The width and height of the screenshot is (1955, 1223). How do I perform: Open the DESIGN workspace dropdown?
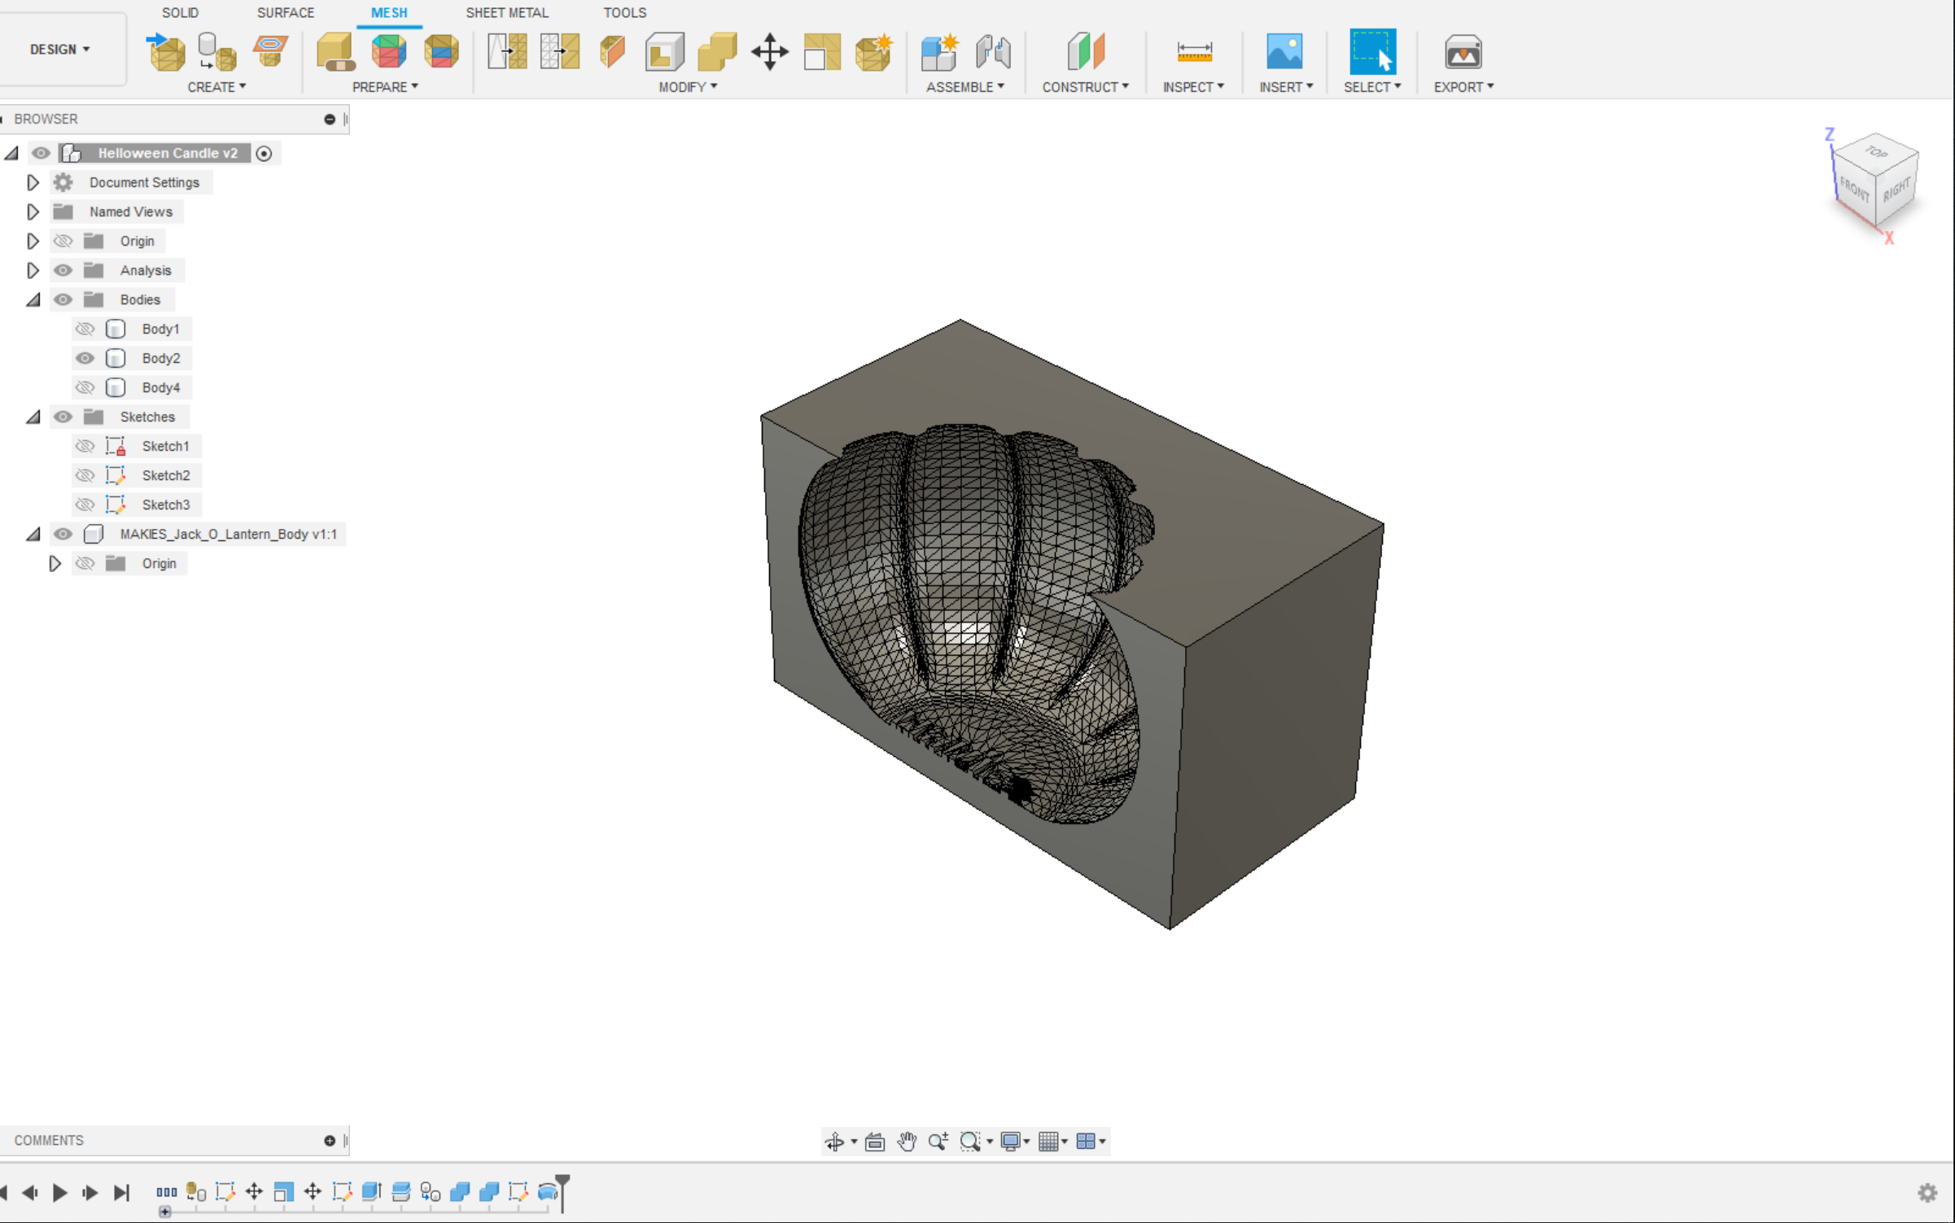(x=60, y=49)
